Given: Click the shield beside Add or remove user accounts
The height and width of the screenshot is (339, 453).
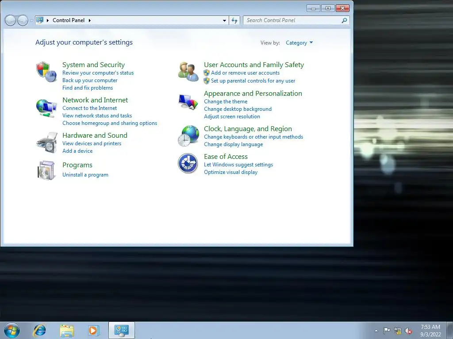Looking at the screenshot, I should click(x=206, y=73).
